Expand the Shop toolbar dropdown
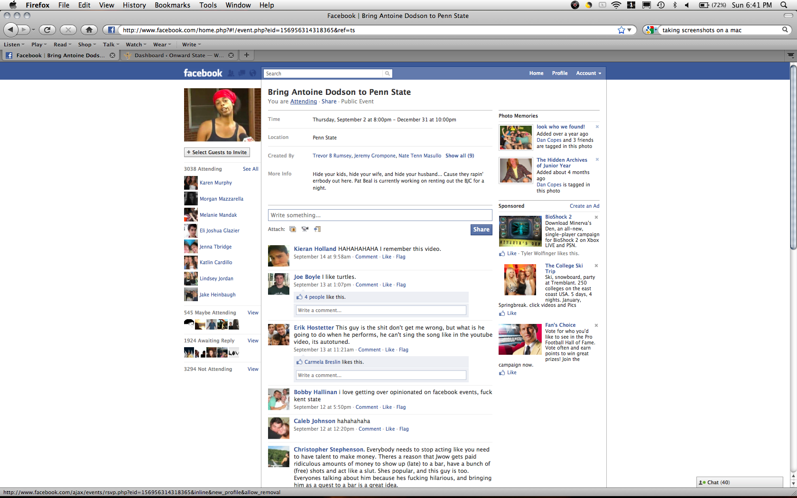Screen dimensions: 797x498 pyautogui.click(x=87, y=45)
